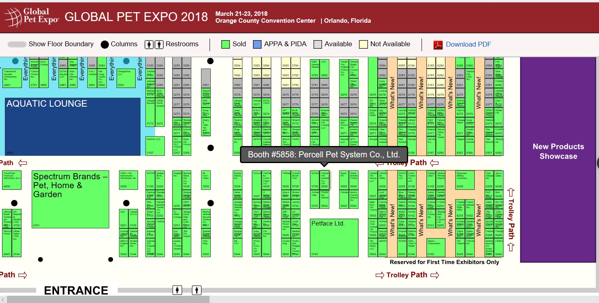599x303 pixels.
Task: Click the green Sold color swatch
Action: pyautogui.click(x=226, y=44)
